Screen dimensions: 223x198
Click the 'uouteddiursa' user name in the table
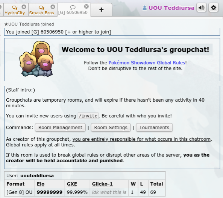click(x=37, y=176)
